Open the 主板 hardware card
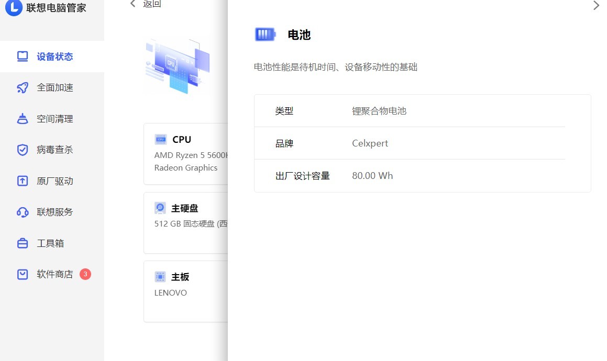The height and width of the screenshot is (361, 607). click(186, 291)
